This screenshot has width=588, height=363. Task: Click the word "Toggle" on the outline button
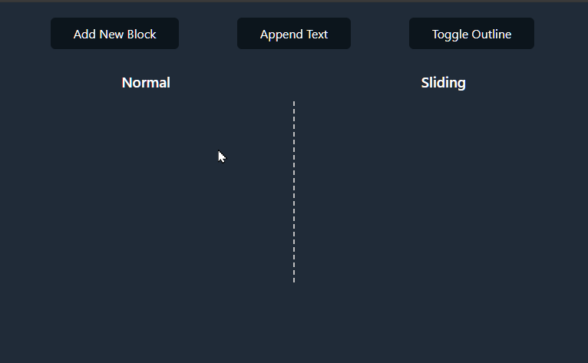point(450,35)
